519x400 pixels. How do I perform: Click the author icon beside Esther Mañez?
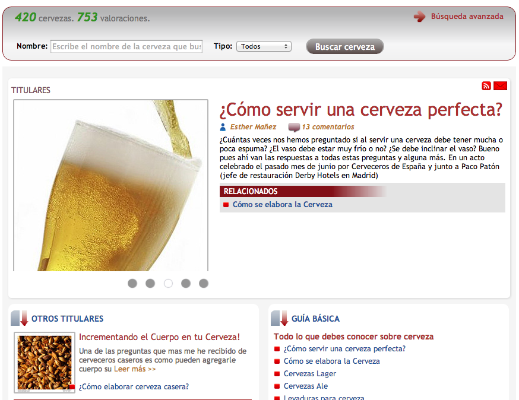tap(223, 126)
